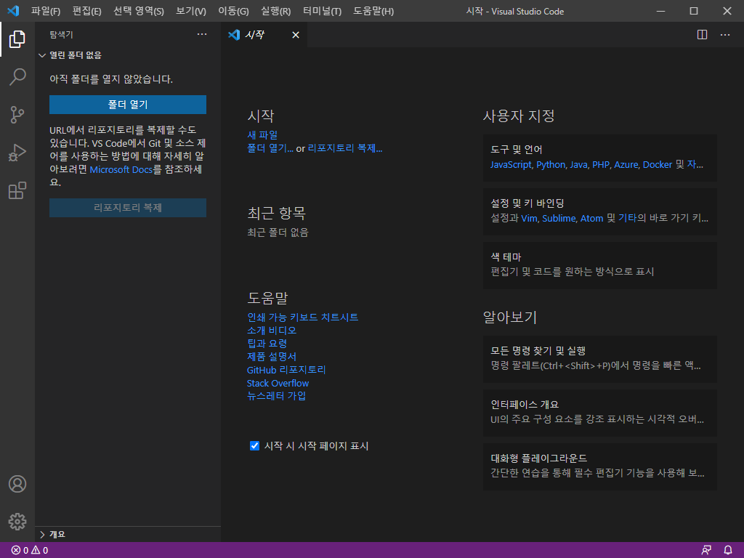
Task: Click the 새 파일 link
Action: point(262,134)
